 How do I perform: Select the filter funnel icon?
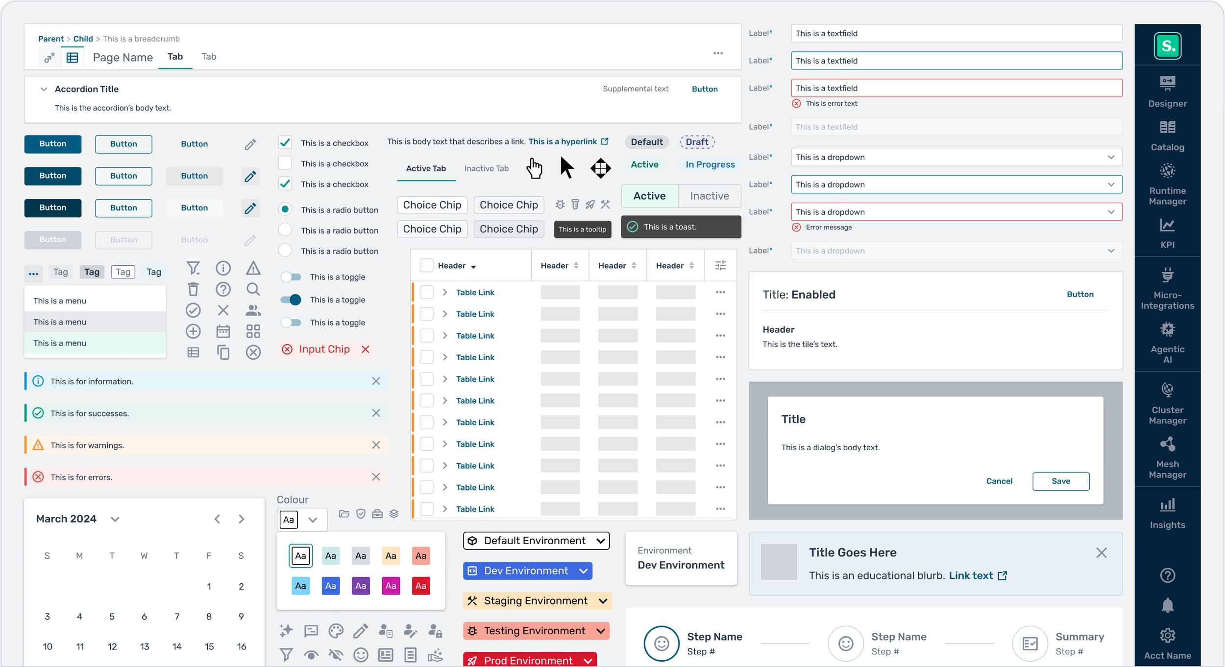193,268
